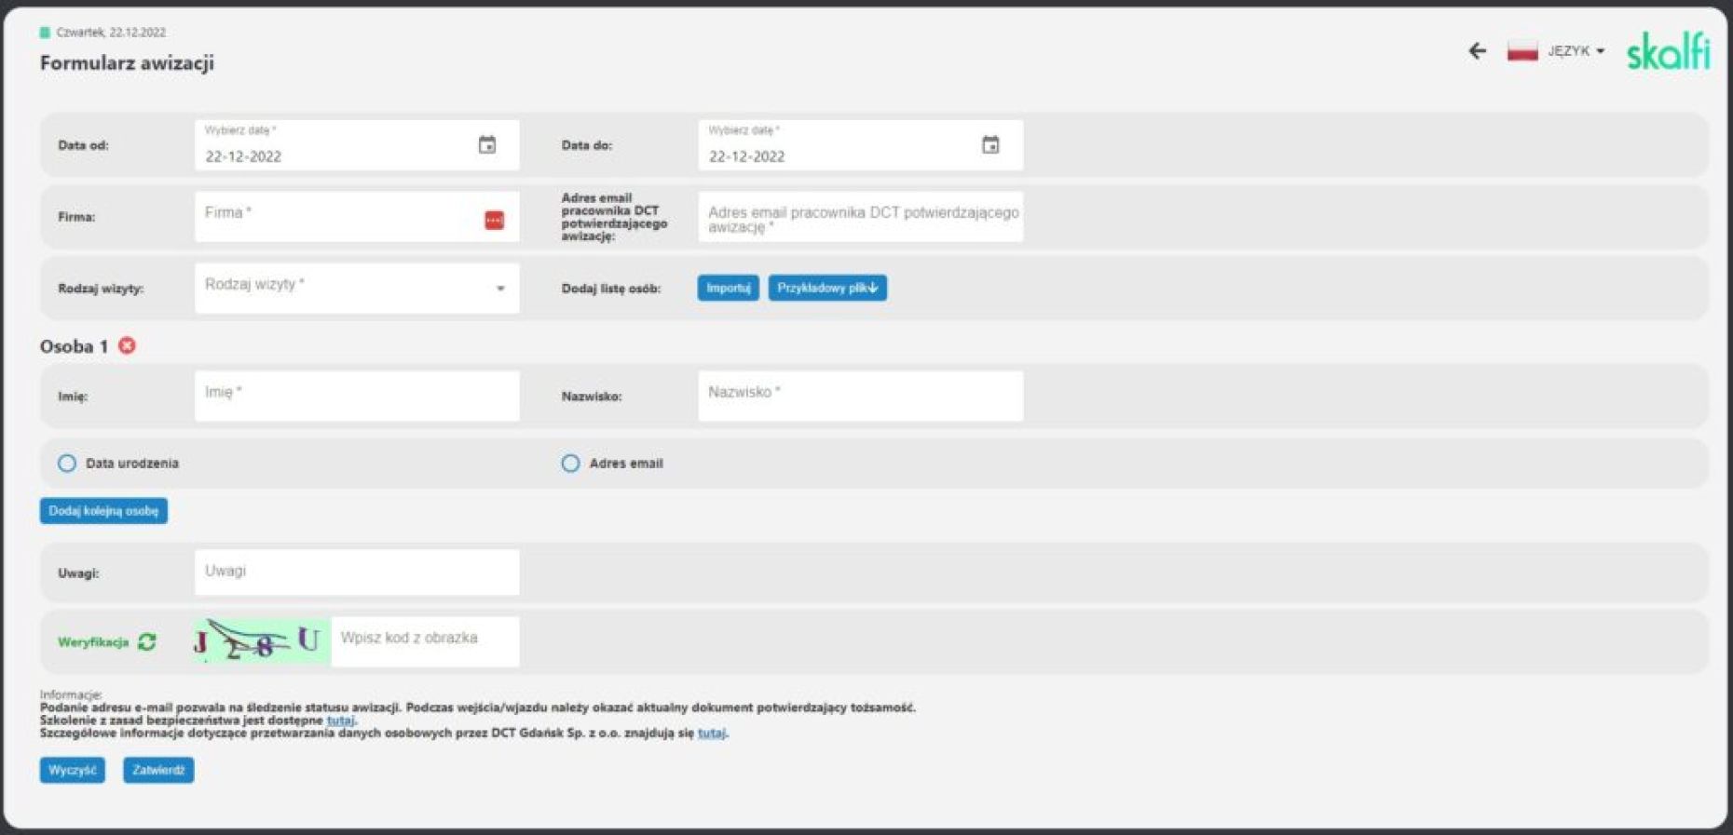Remove Osoba 1 with the red X icon

point(128,345)
